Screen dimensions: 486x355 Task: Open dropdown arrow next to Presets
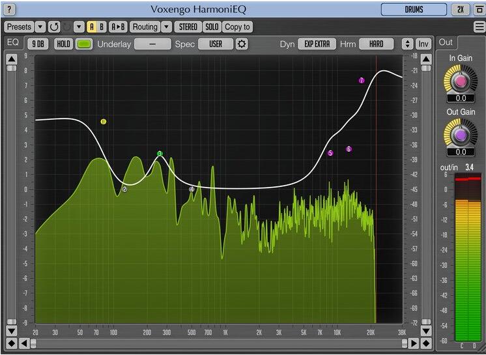[x=40, y=27]
